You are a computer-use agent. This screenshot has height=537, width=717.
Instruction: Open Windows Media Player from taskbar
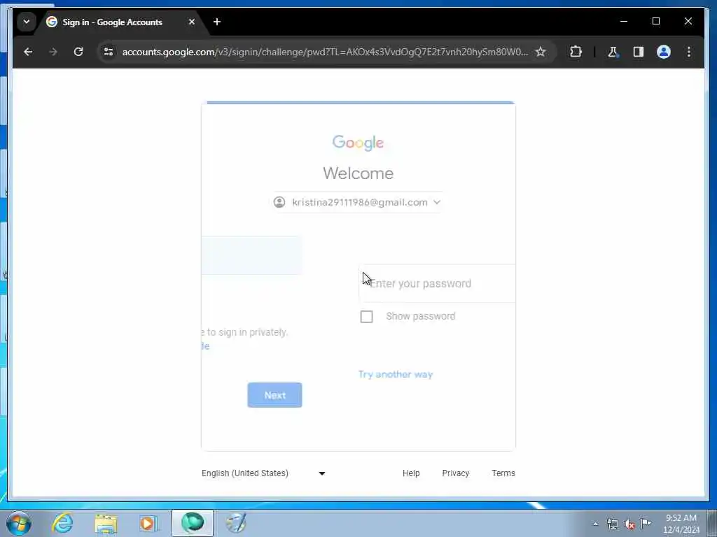pos(149,523)
